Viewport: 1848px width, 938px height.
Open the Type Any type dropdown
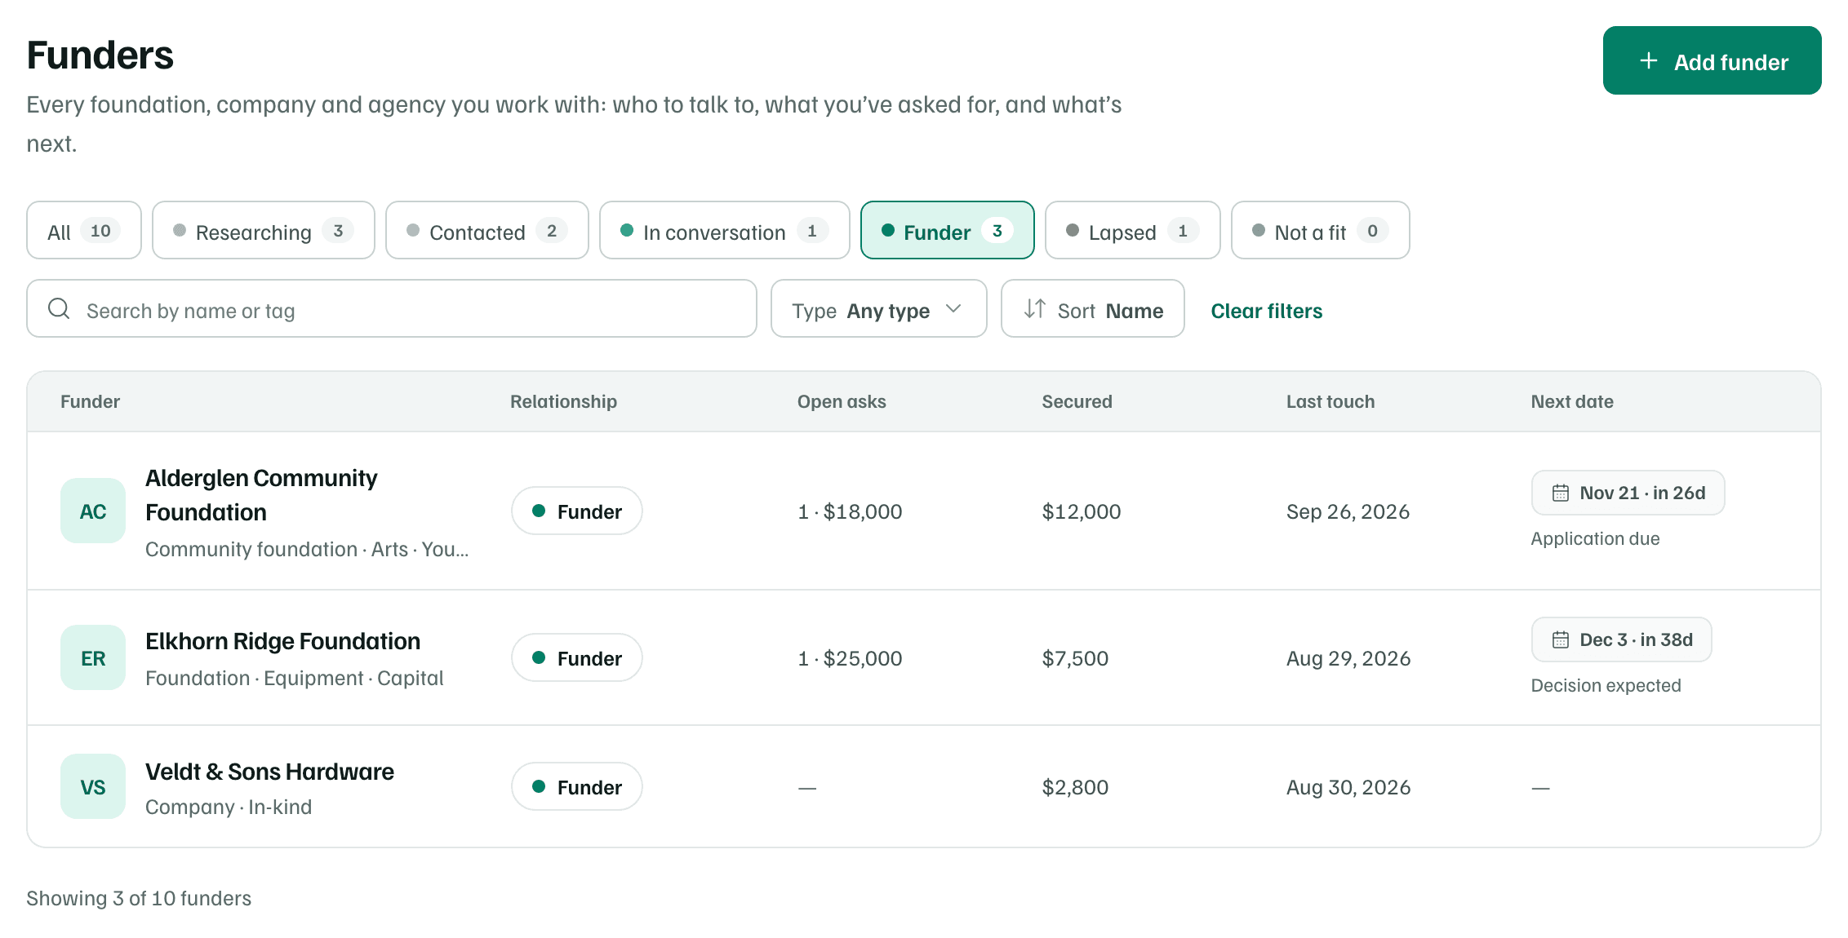pos(879,308)
